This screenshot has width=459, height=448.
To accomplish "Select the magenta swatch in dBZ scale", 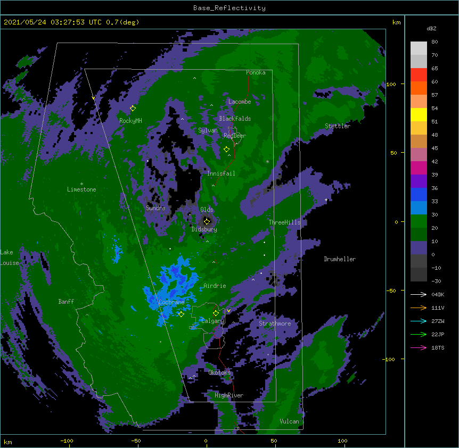I will (419, 168).
